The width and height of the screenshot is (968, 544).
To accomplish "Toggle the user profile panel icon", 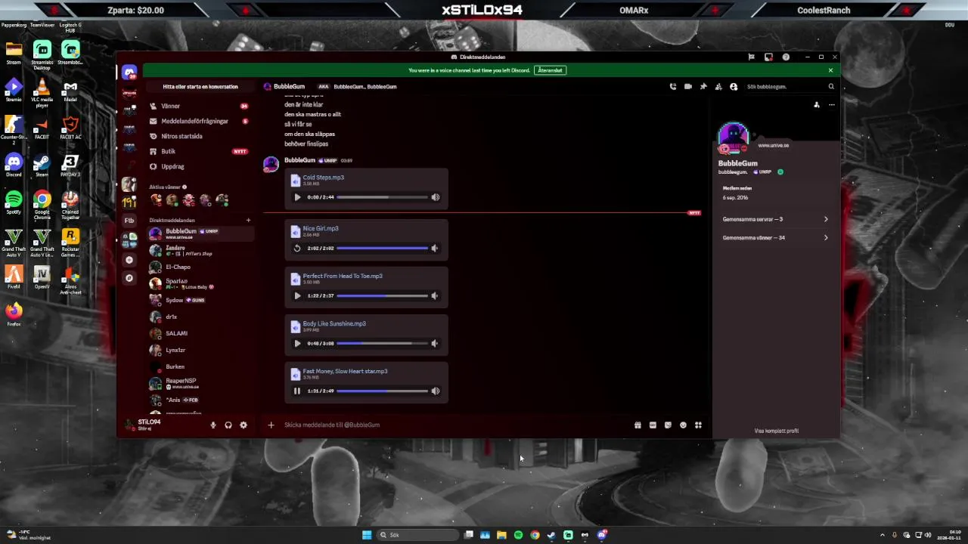I will [x=734, y=87].
